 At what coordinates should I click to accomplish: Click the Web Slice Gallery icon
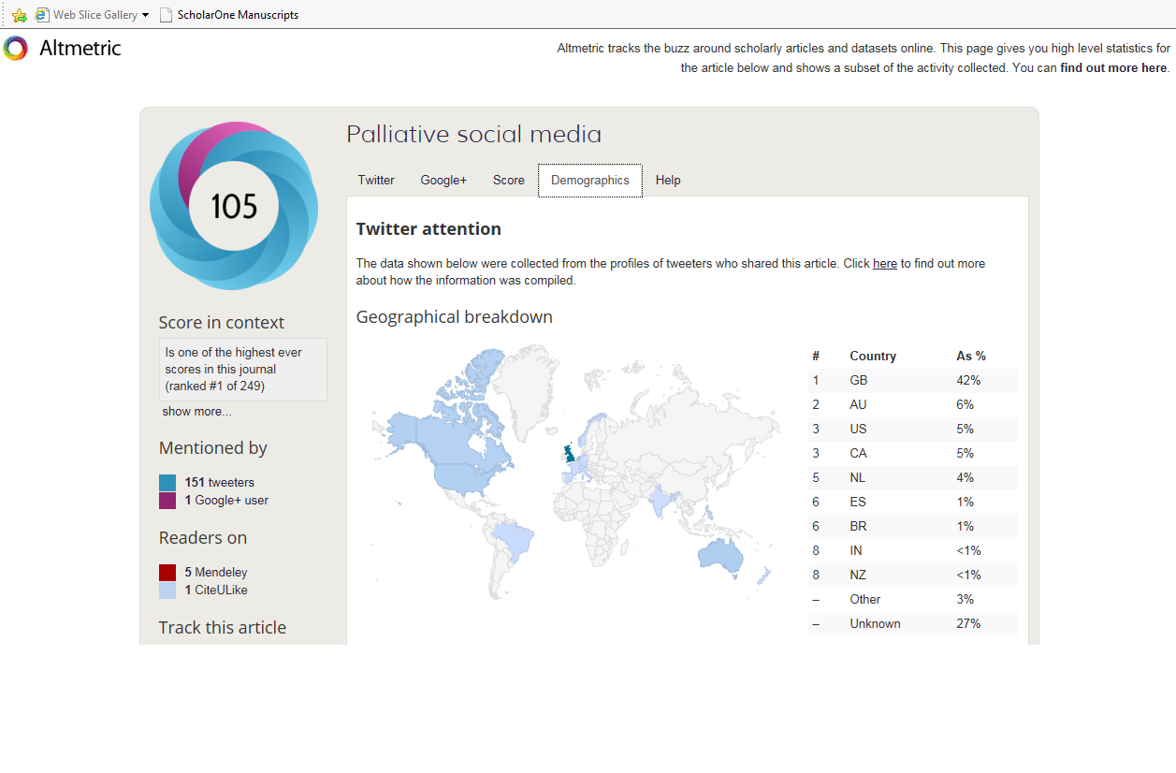(42, 15)
